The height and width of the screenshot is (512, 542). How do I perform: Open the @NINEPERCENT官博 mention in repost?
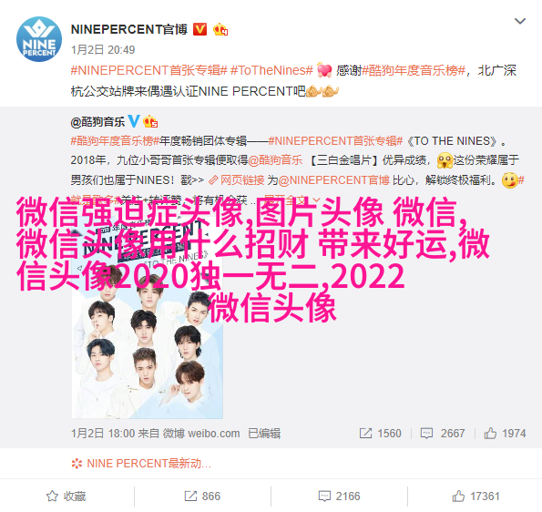click(334, 180)
